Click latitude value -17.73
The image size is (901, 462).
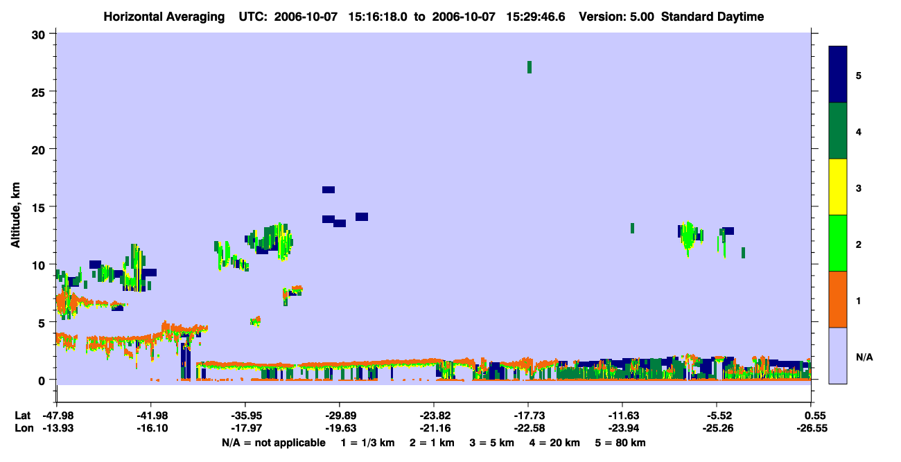pos(527,416)
